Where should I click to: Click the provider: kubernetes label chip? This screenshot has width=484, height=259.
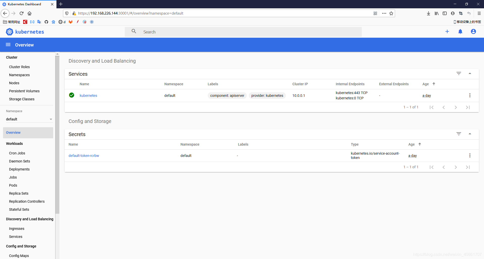coord(267,96)
